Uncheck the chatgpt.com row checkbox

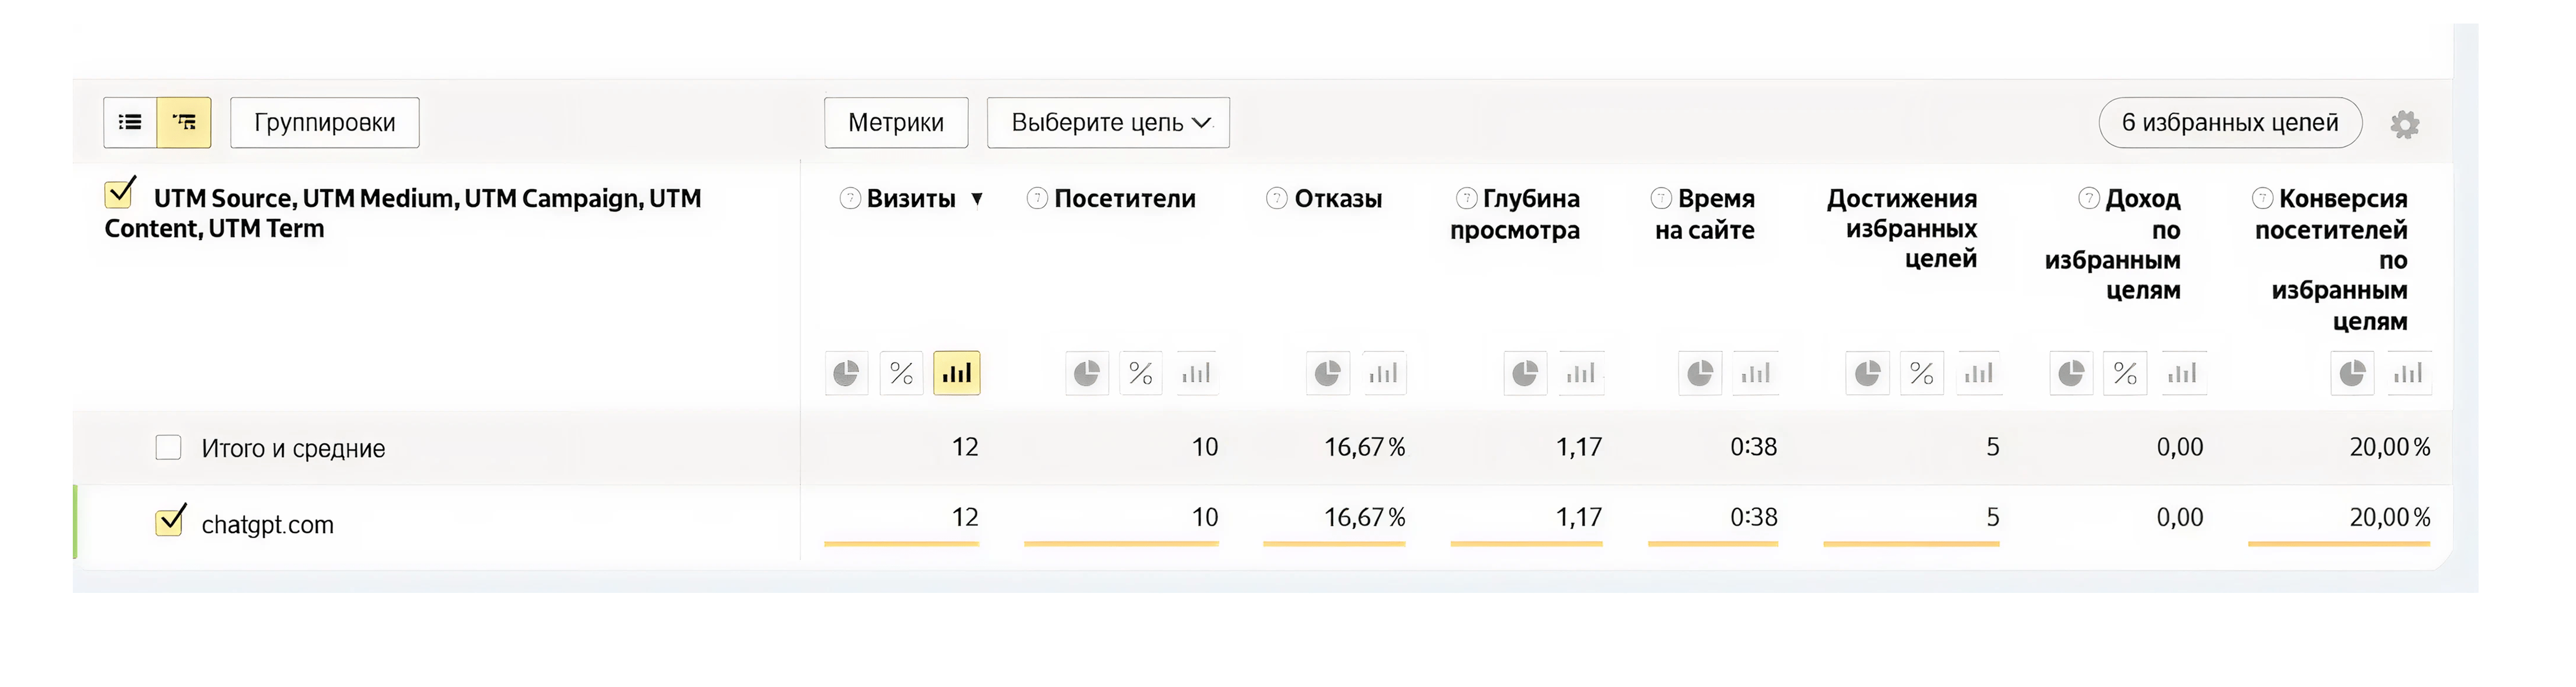pyautogui.click(x=169, y=522)
